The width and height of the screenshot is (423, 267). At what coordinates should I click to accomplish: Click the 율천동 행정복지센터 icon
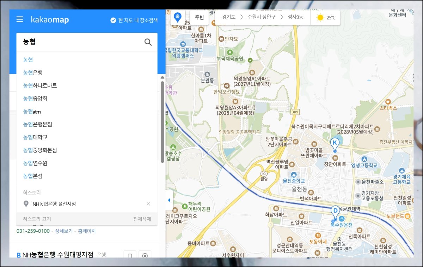pyautogui.click(x=339, y=239)
